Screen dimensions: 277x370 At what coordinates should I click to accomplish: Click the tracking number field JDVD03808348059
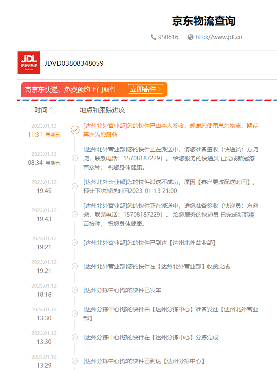(74, 63)
